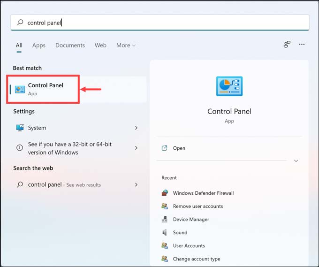Select the System settings result
Screen dimensions: 319x267
tap(37, 128)
